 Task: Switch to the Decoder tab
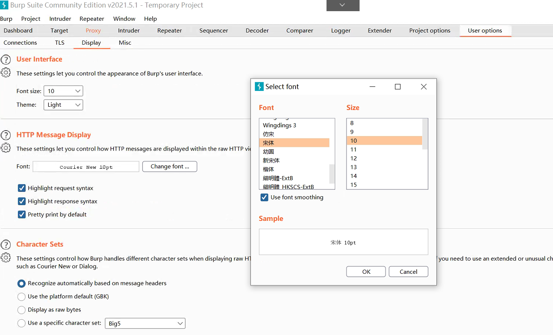257,31
